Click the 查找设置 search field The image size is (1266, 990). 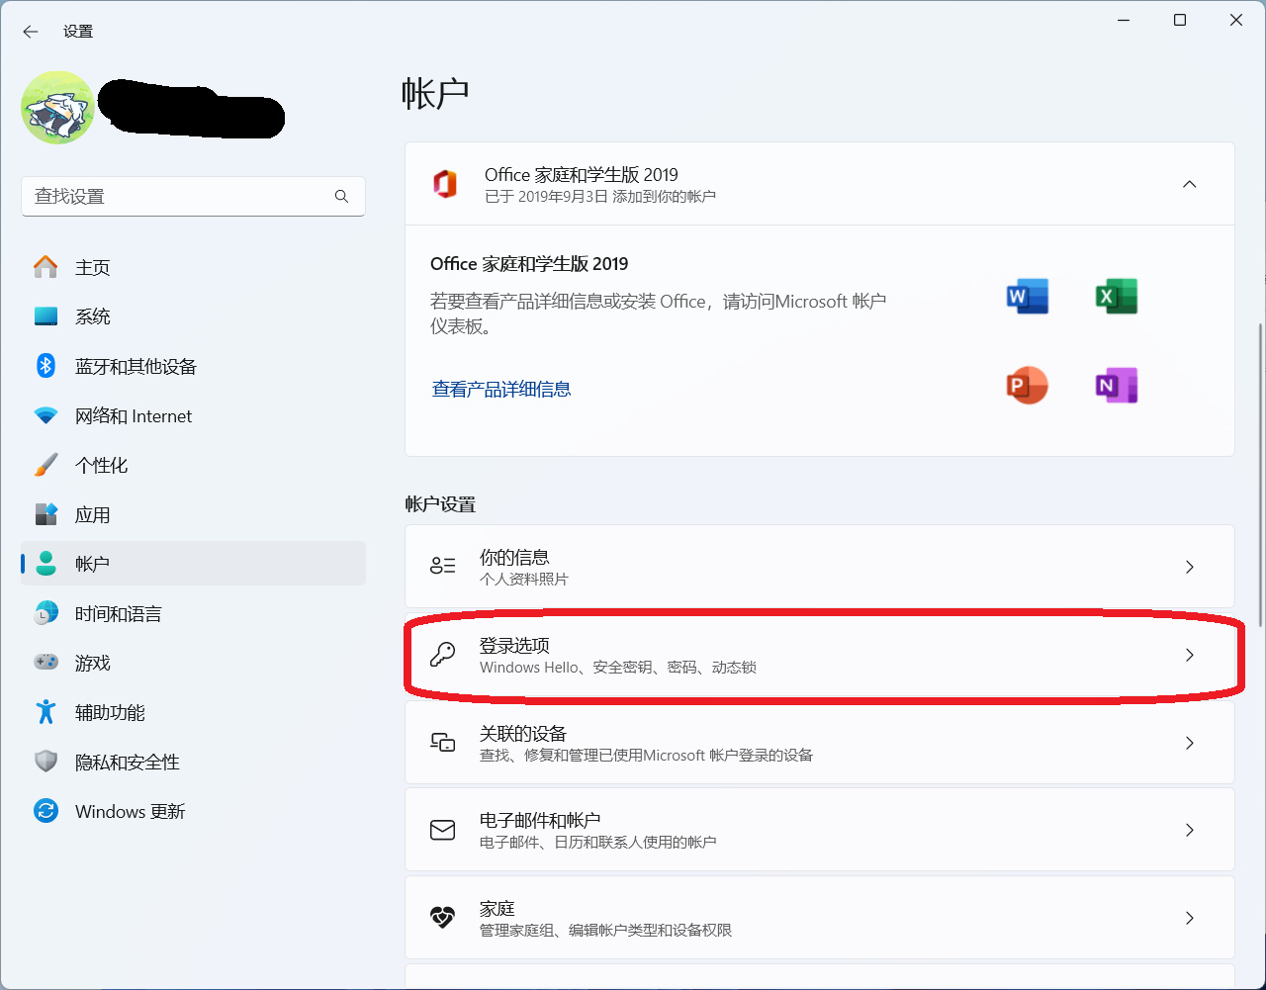pos(193,196)
